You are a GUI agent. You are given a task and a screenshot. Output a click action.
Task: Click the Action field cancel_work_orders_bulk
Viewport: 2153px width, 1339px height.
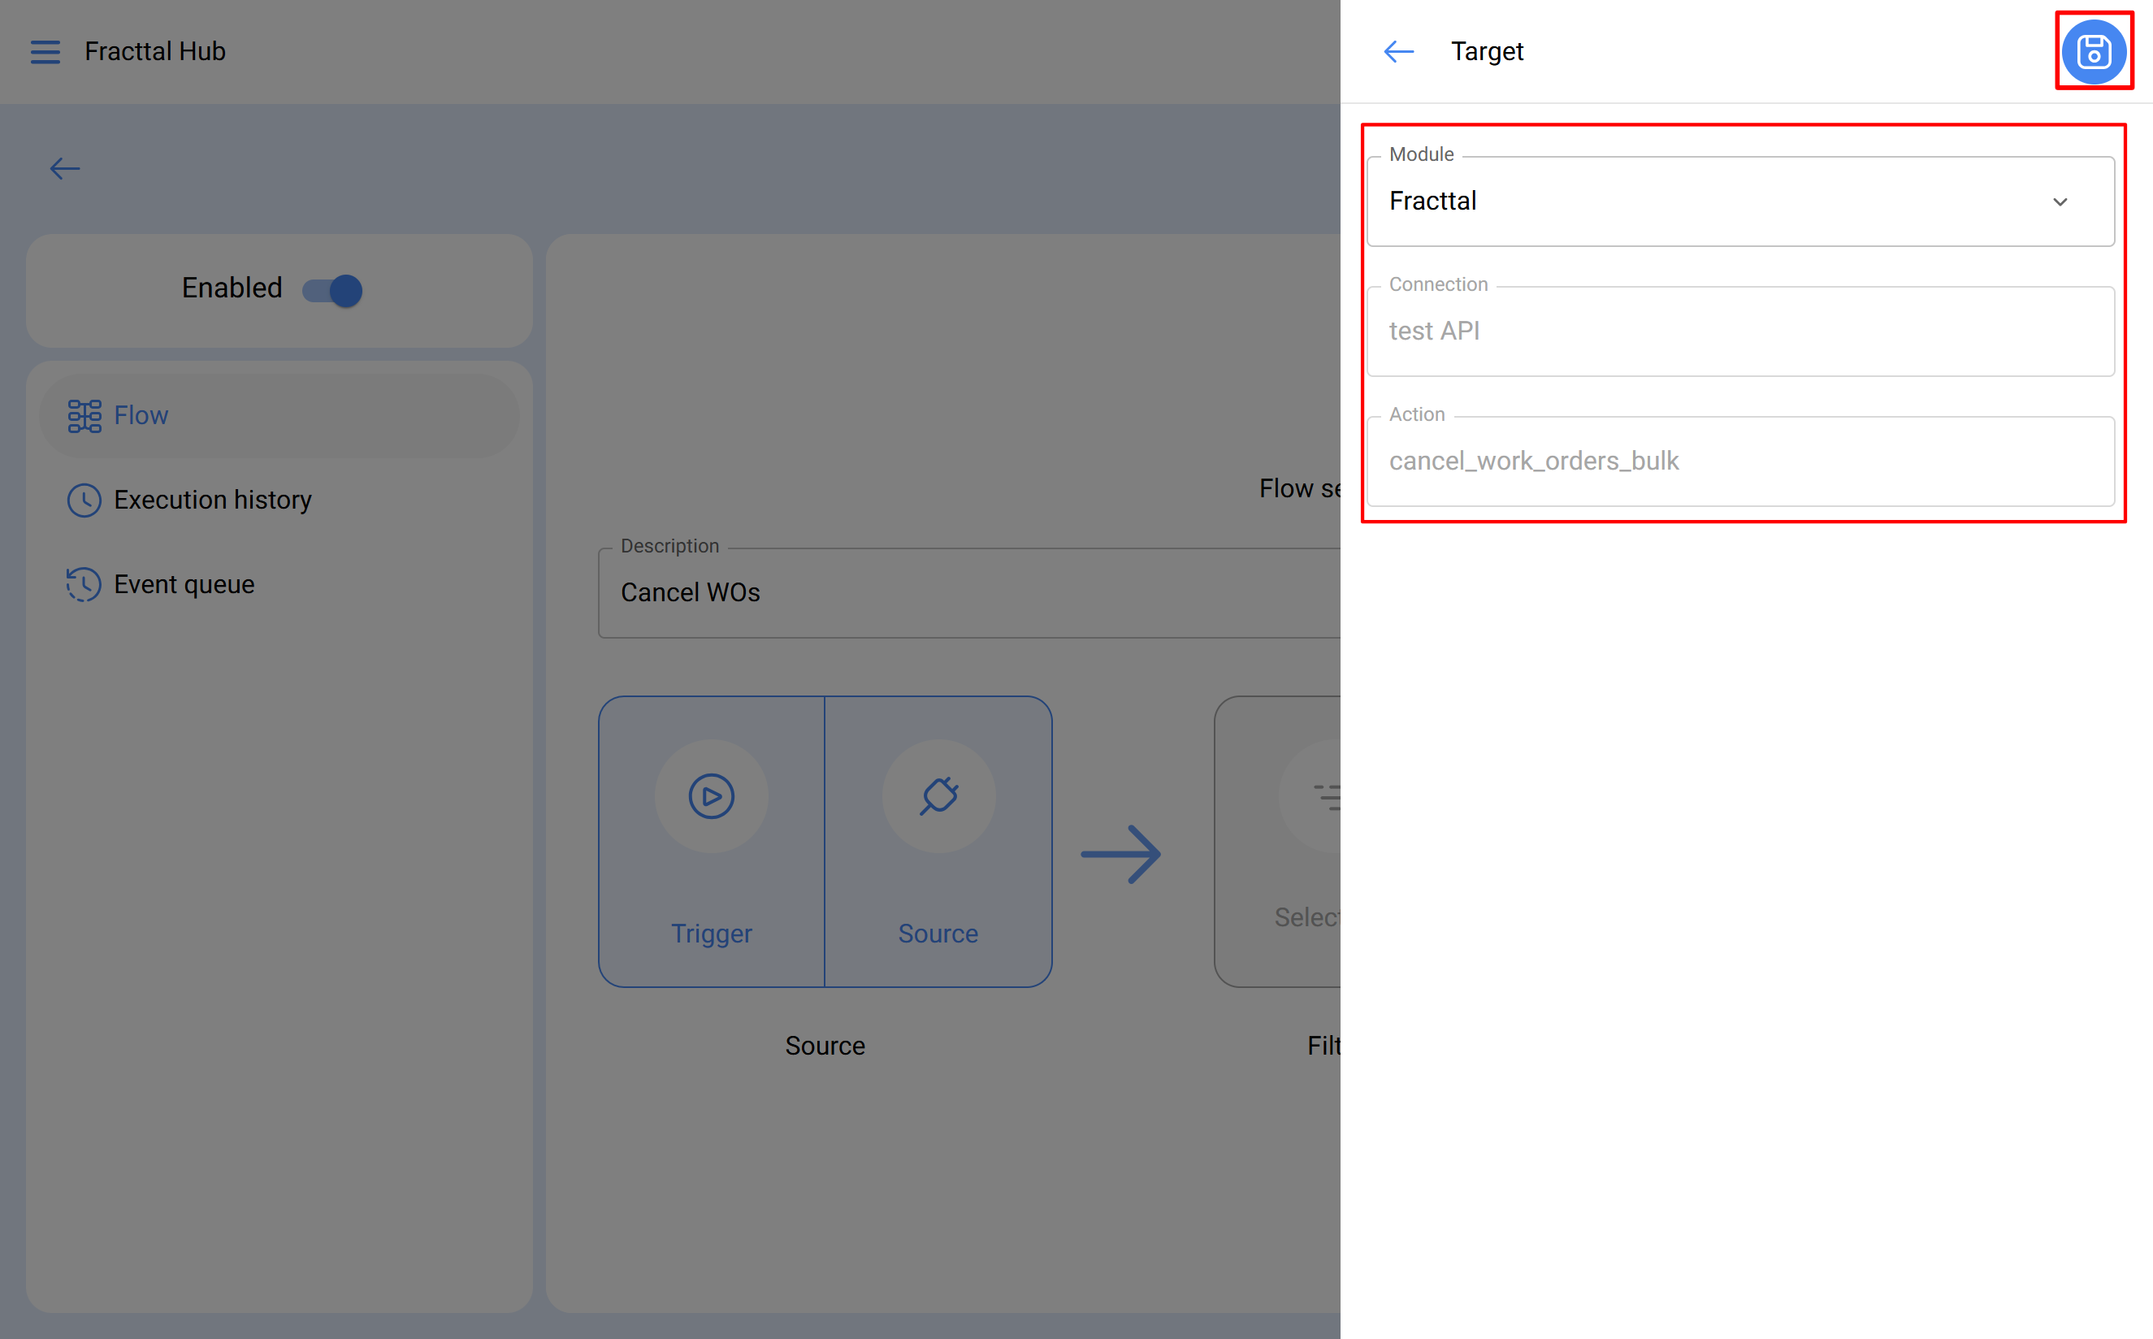click(x=1739, y=461)
